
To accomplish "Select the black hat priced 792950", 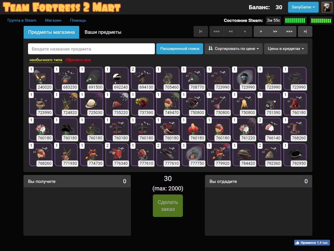I will coord(295,155).
